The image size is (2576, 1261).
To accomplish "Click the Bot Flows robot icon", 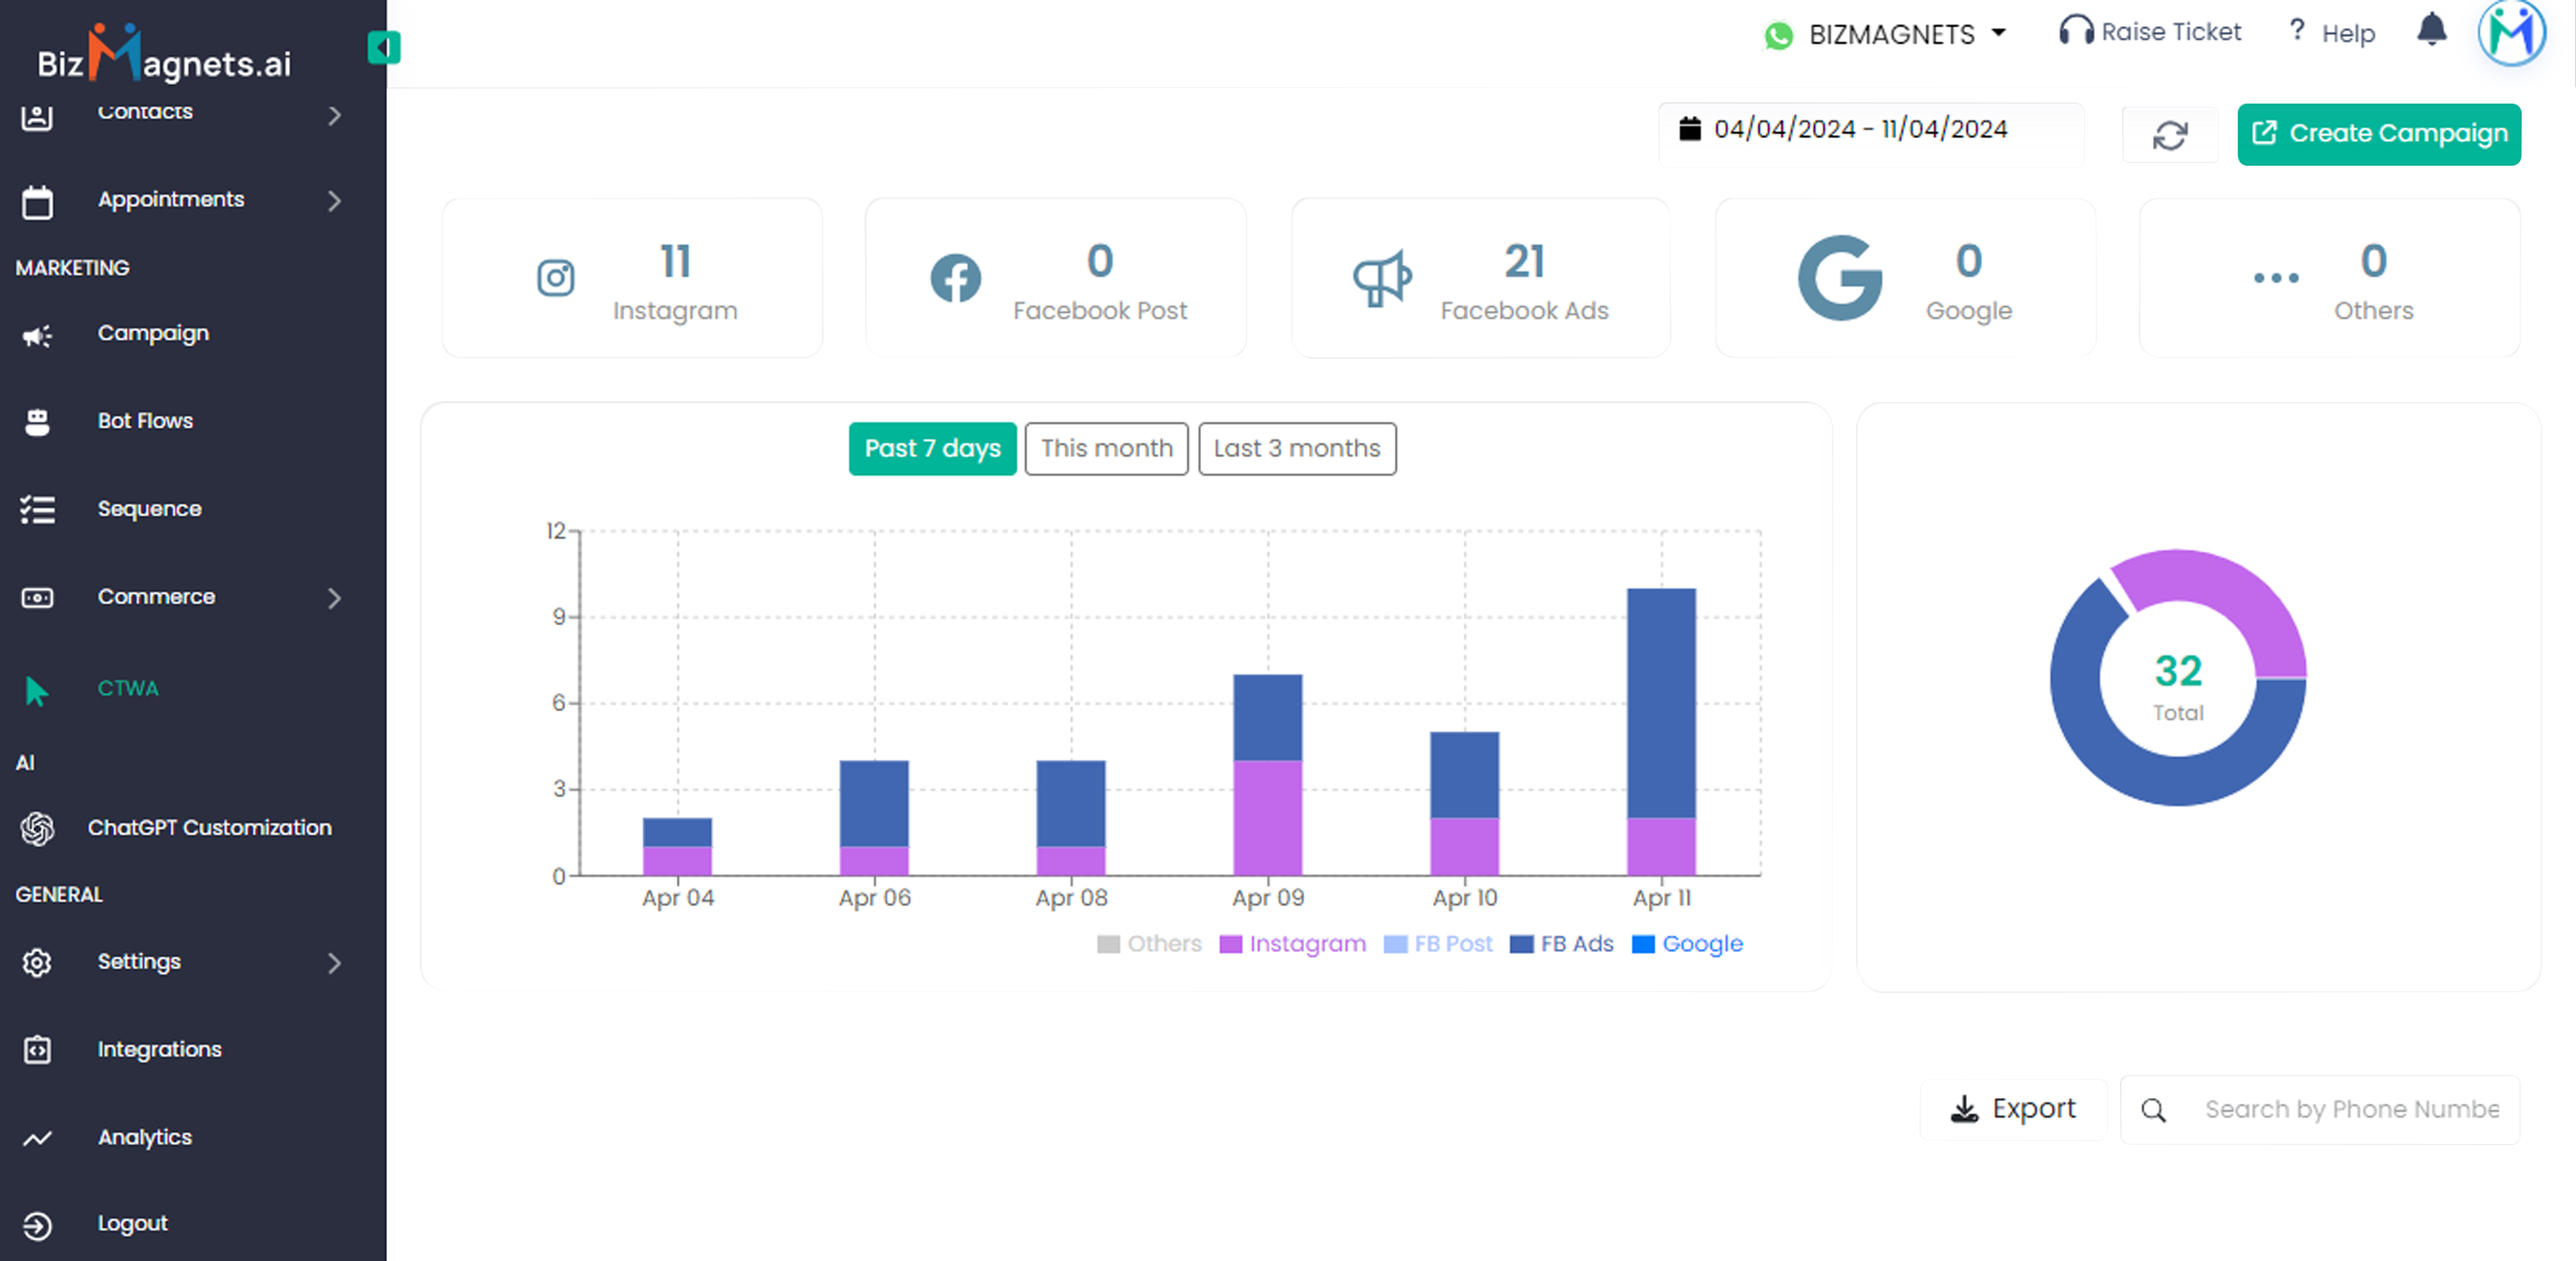I will click(x=37, y=422).
